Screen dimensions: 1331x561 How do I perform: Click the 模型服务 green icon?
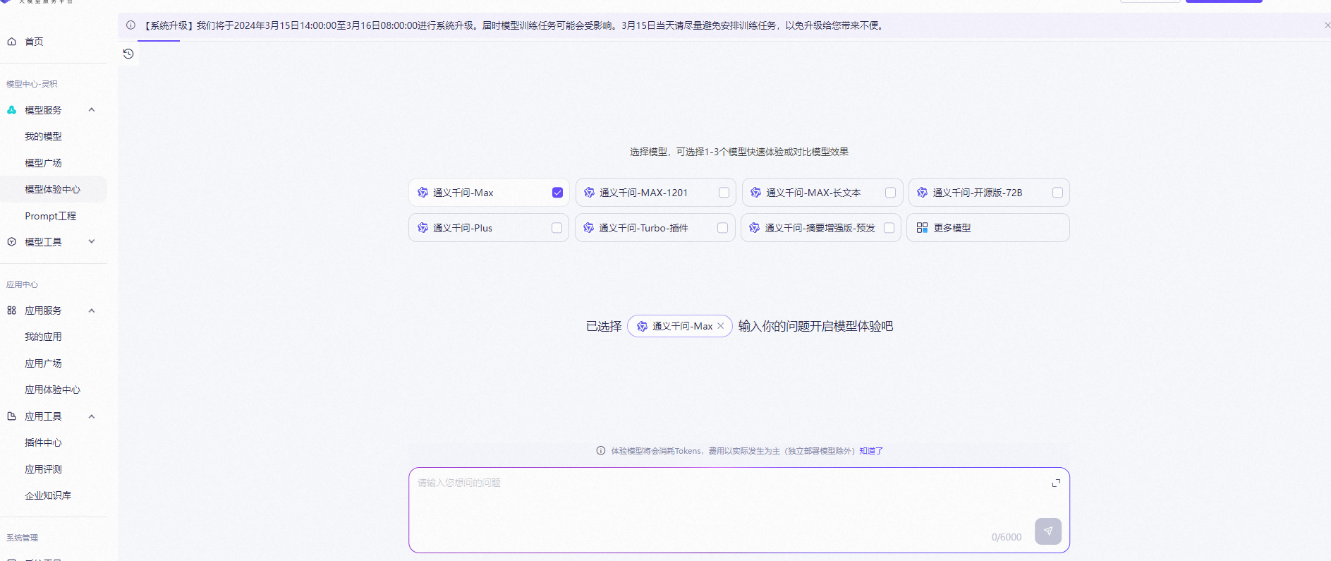(x=11, y=110)
